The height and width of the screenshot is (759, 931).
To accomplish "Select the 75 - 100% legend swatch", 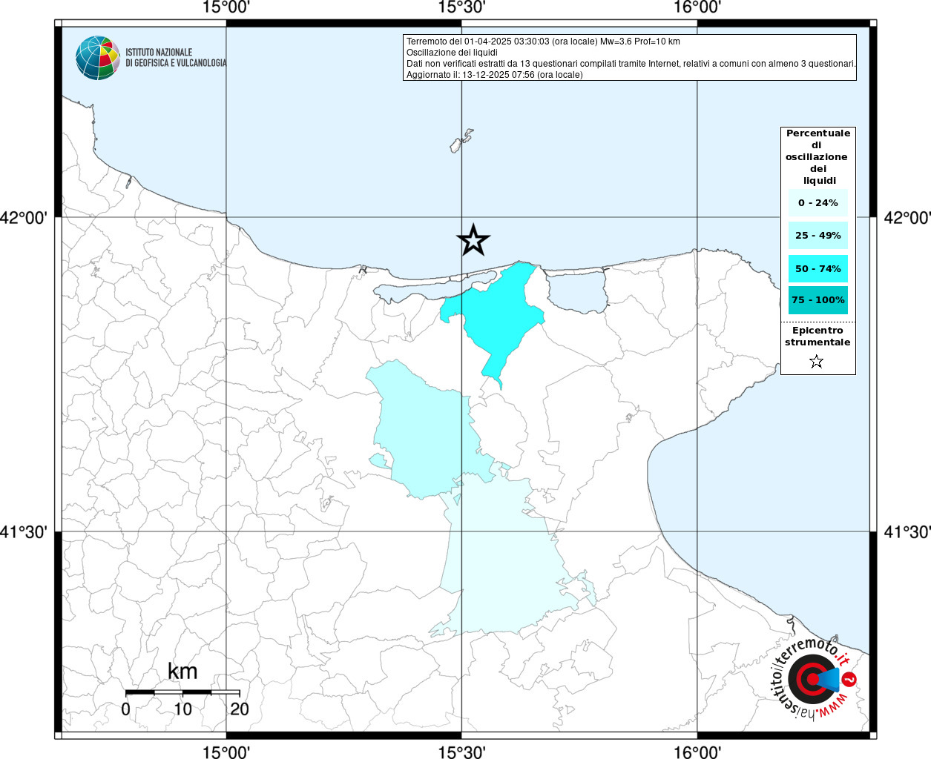I will coord(817,299).
